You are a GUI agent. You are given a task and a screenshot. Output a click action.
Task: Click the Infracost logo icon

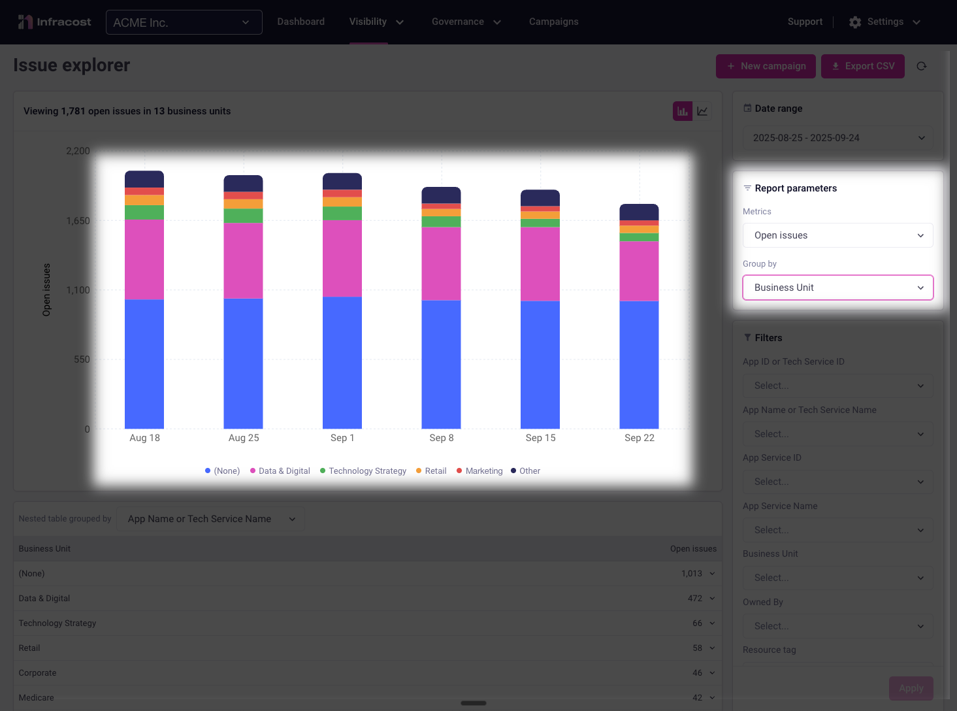(25, 22)
